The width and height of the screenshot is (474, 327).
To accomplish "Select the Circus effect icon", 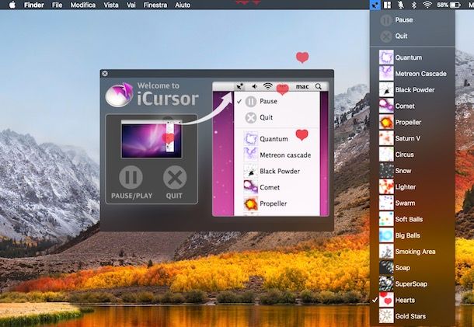I will point(386,155).
